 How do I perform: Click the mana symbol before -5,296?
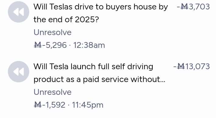click(38, 45)
